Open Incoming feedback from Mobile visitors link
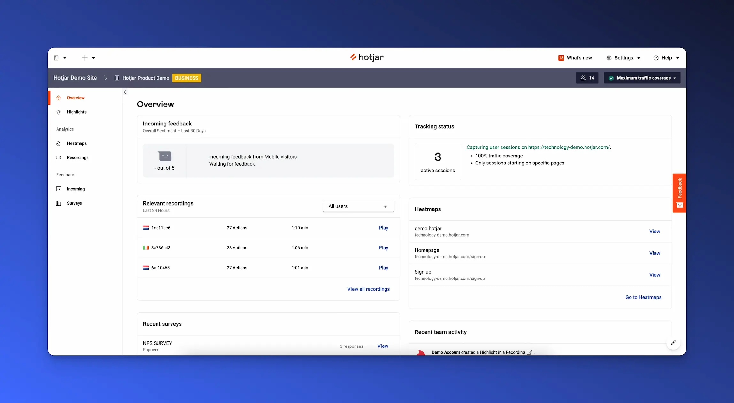The width and height of the screenshot is (734, 403). [x=253, y=157]
